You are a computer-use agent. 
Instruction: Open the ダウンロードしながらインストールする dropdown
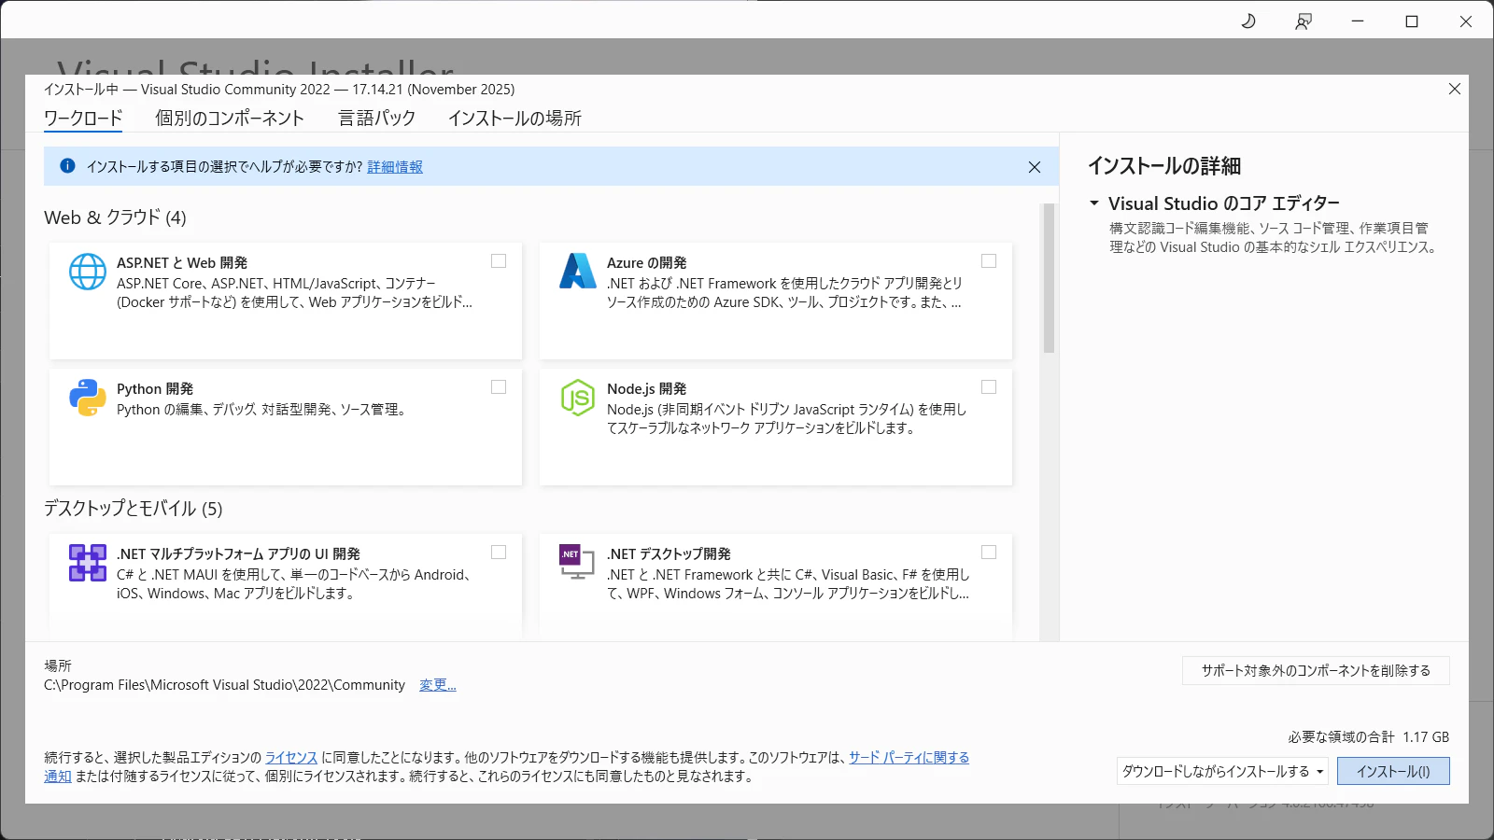point(1223,771)
